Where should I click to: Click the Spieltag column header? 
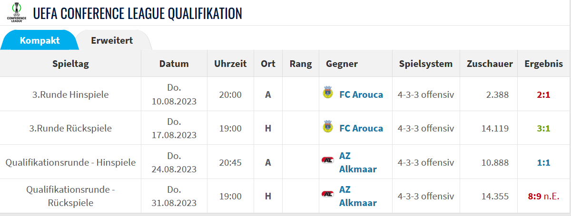point(71,64)
